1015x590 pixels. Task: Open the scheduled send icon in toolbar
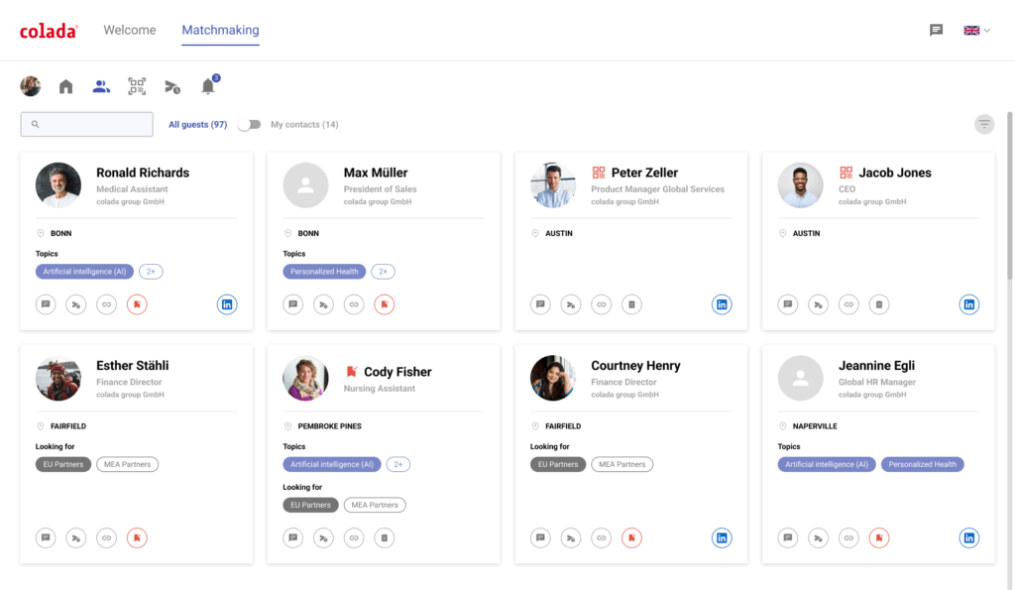[172, 86]
